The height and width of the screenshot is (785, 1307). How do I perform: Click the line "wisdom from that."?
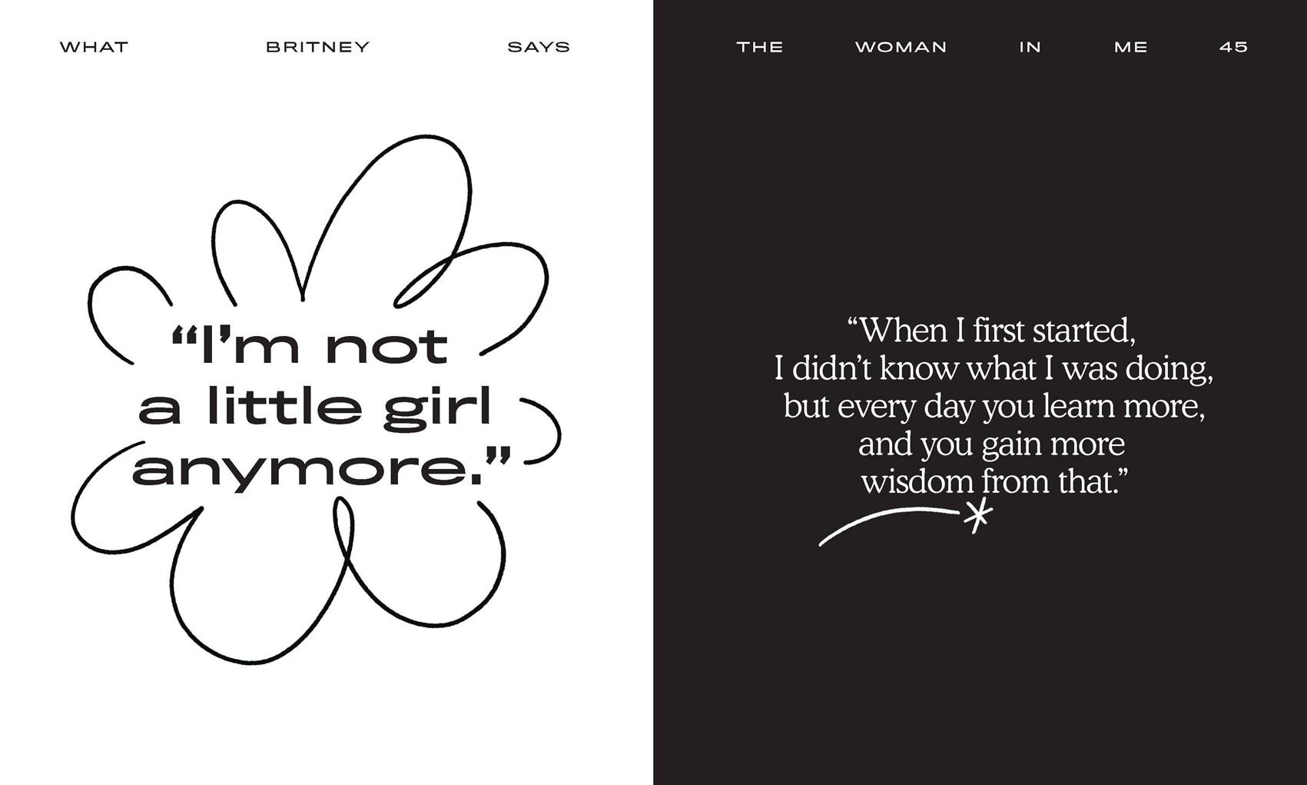pyautogui.click(x=994, y=482)
